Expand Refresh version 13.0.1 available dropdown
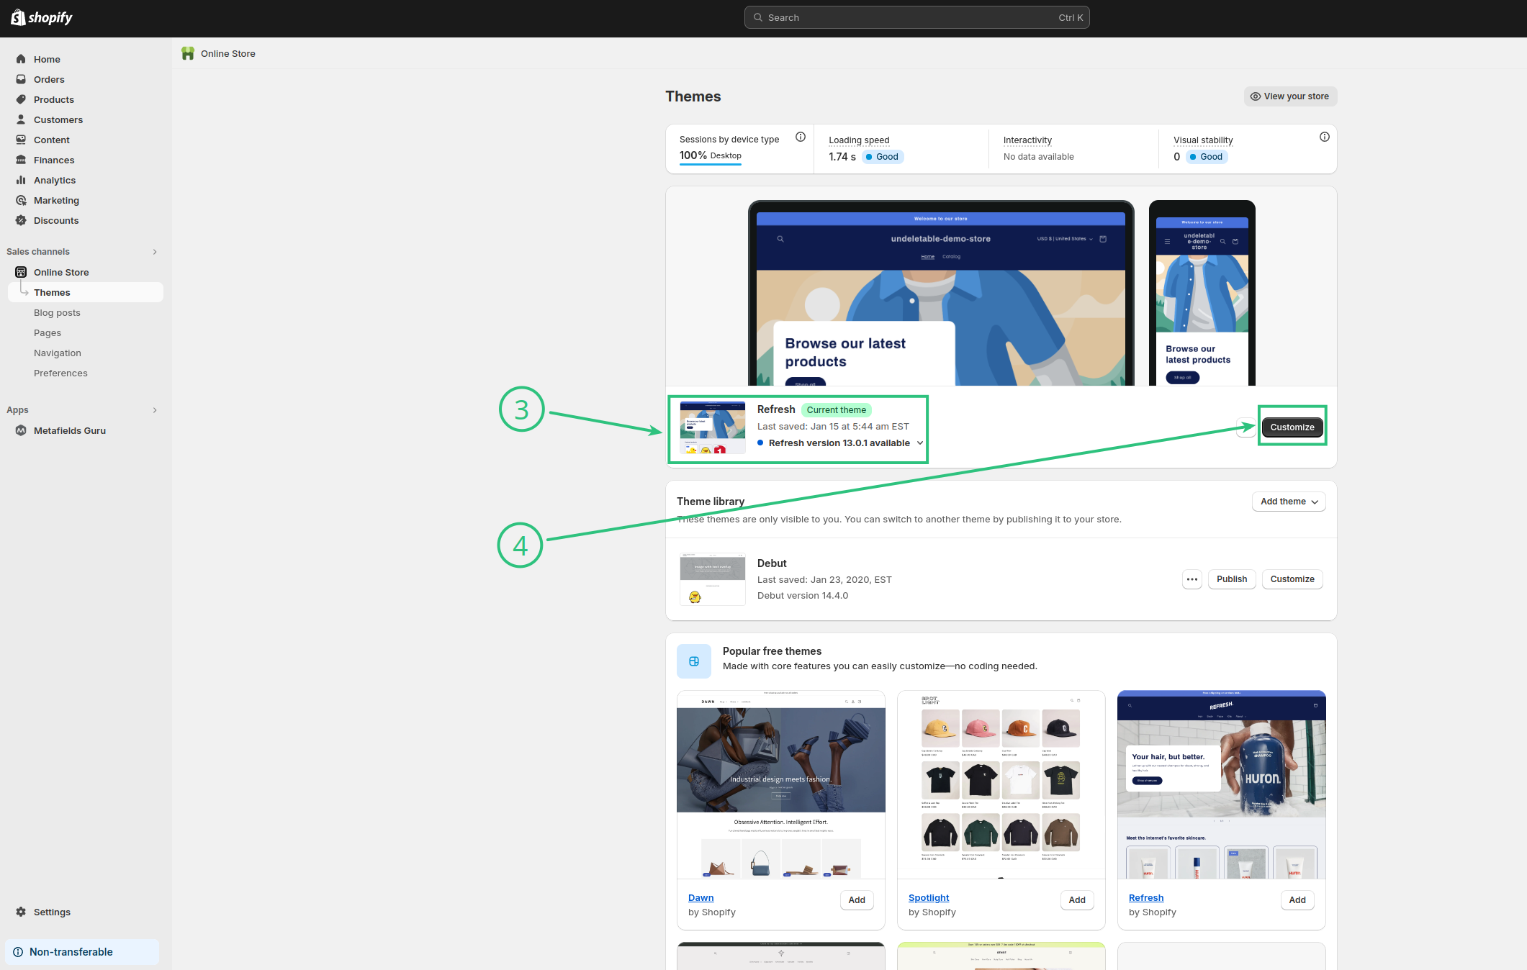Viewport: 1527px width, 970px height. [x=920, y=443]
